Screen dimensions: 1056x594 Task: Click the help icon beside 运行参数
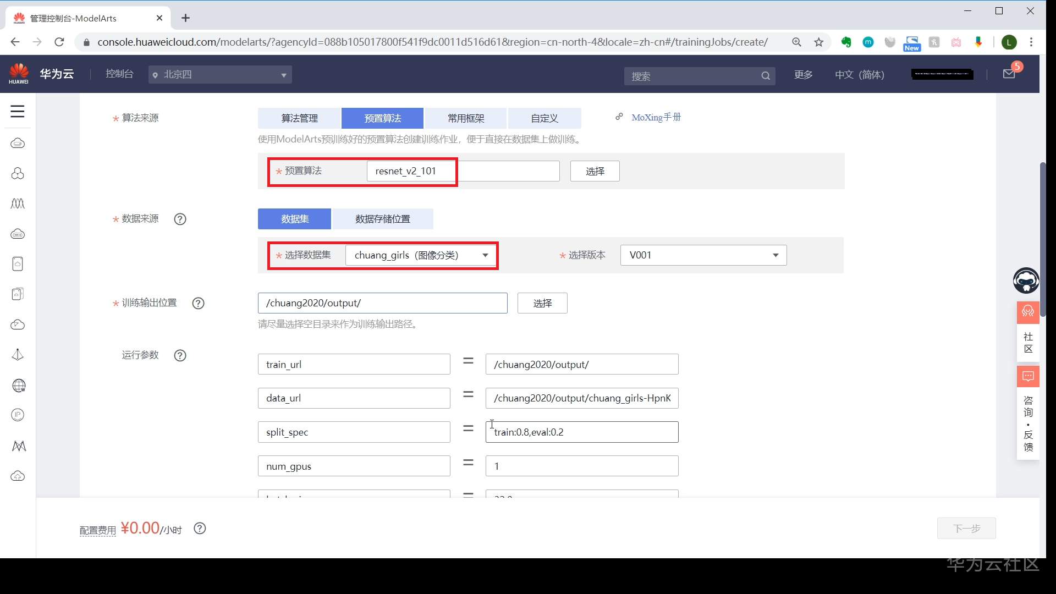click(180, 356)
